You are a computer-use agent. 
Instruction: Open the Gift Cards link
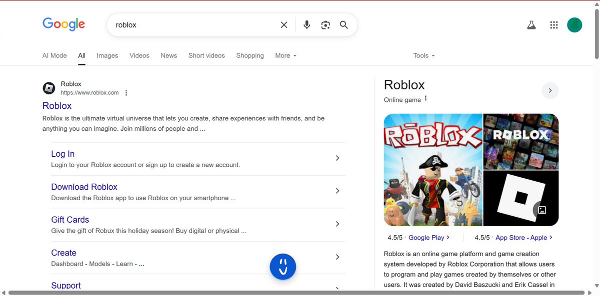point(70,220)
